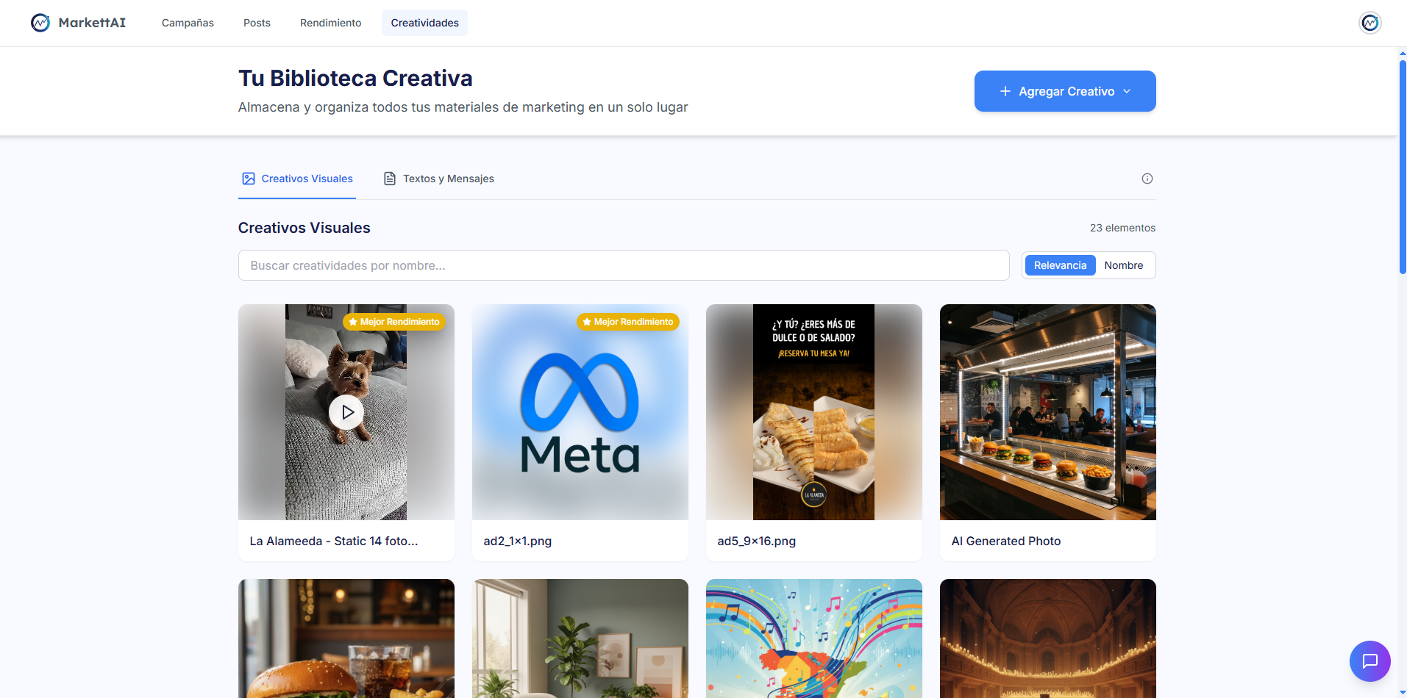Enable sorting by Relevancia

(1059, 265)
